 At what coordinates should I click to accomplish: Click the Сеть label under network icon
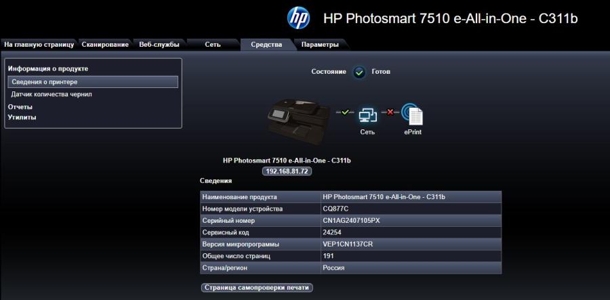(x=367, y=132)
